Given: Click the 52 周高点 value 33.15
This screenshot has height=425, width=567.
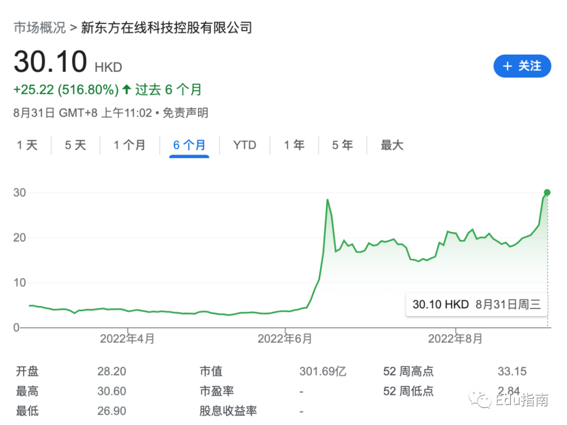Looking at the screenshot, I should click(512, 371).
